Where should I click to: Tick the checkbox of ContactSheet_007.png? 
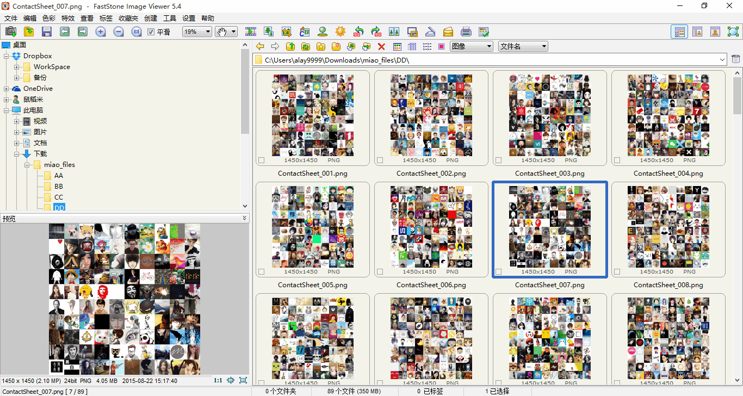[x=498, y=272]
